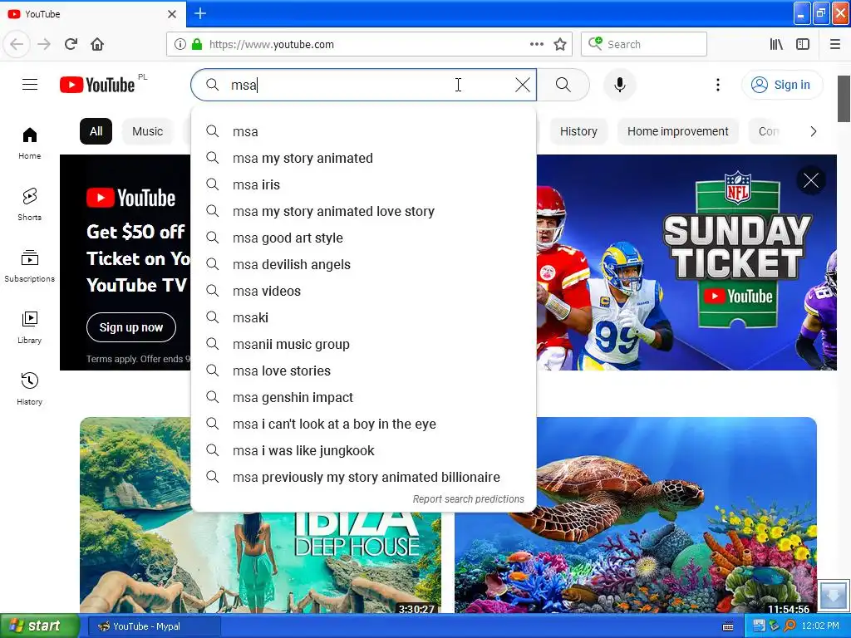The image size is (851, 638).
Task: Choose suggestion 'msanii music group'
Action: click(x=364, y=344)
